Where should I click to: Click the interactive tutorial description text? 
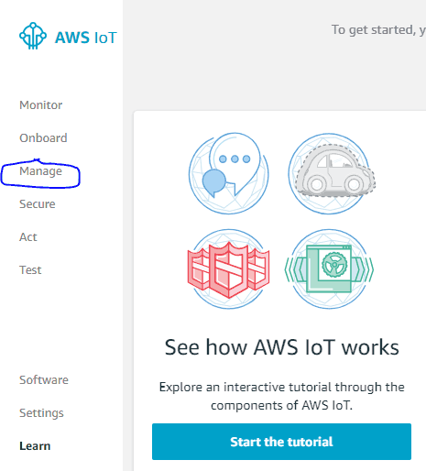point(281,396)
